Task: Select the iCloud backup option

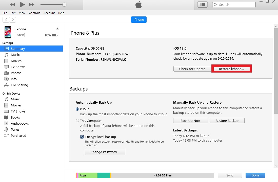Action: click(77, 109)
